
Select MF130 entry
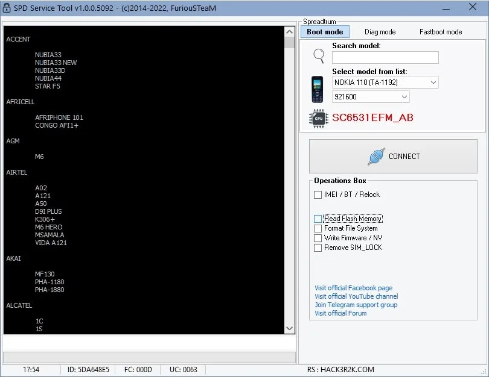pos(45,274)
